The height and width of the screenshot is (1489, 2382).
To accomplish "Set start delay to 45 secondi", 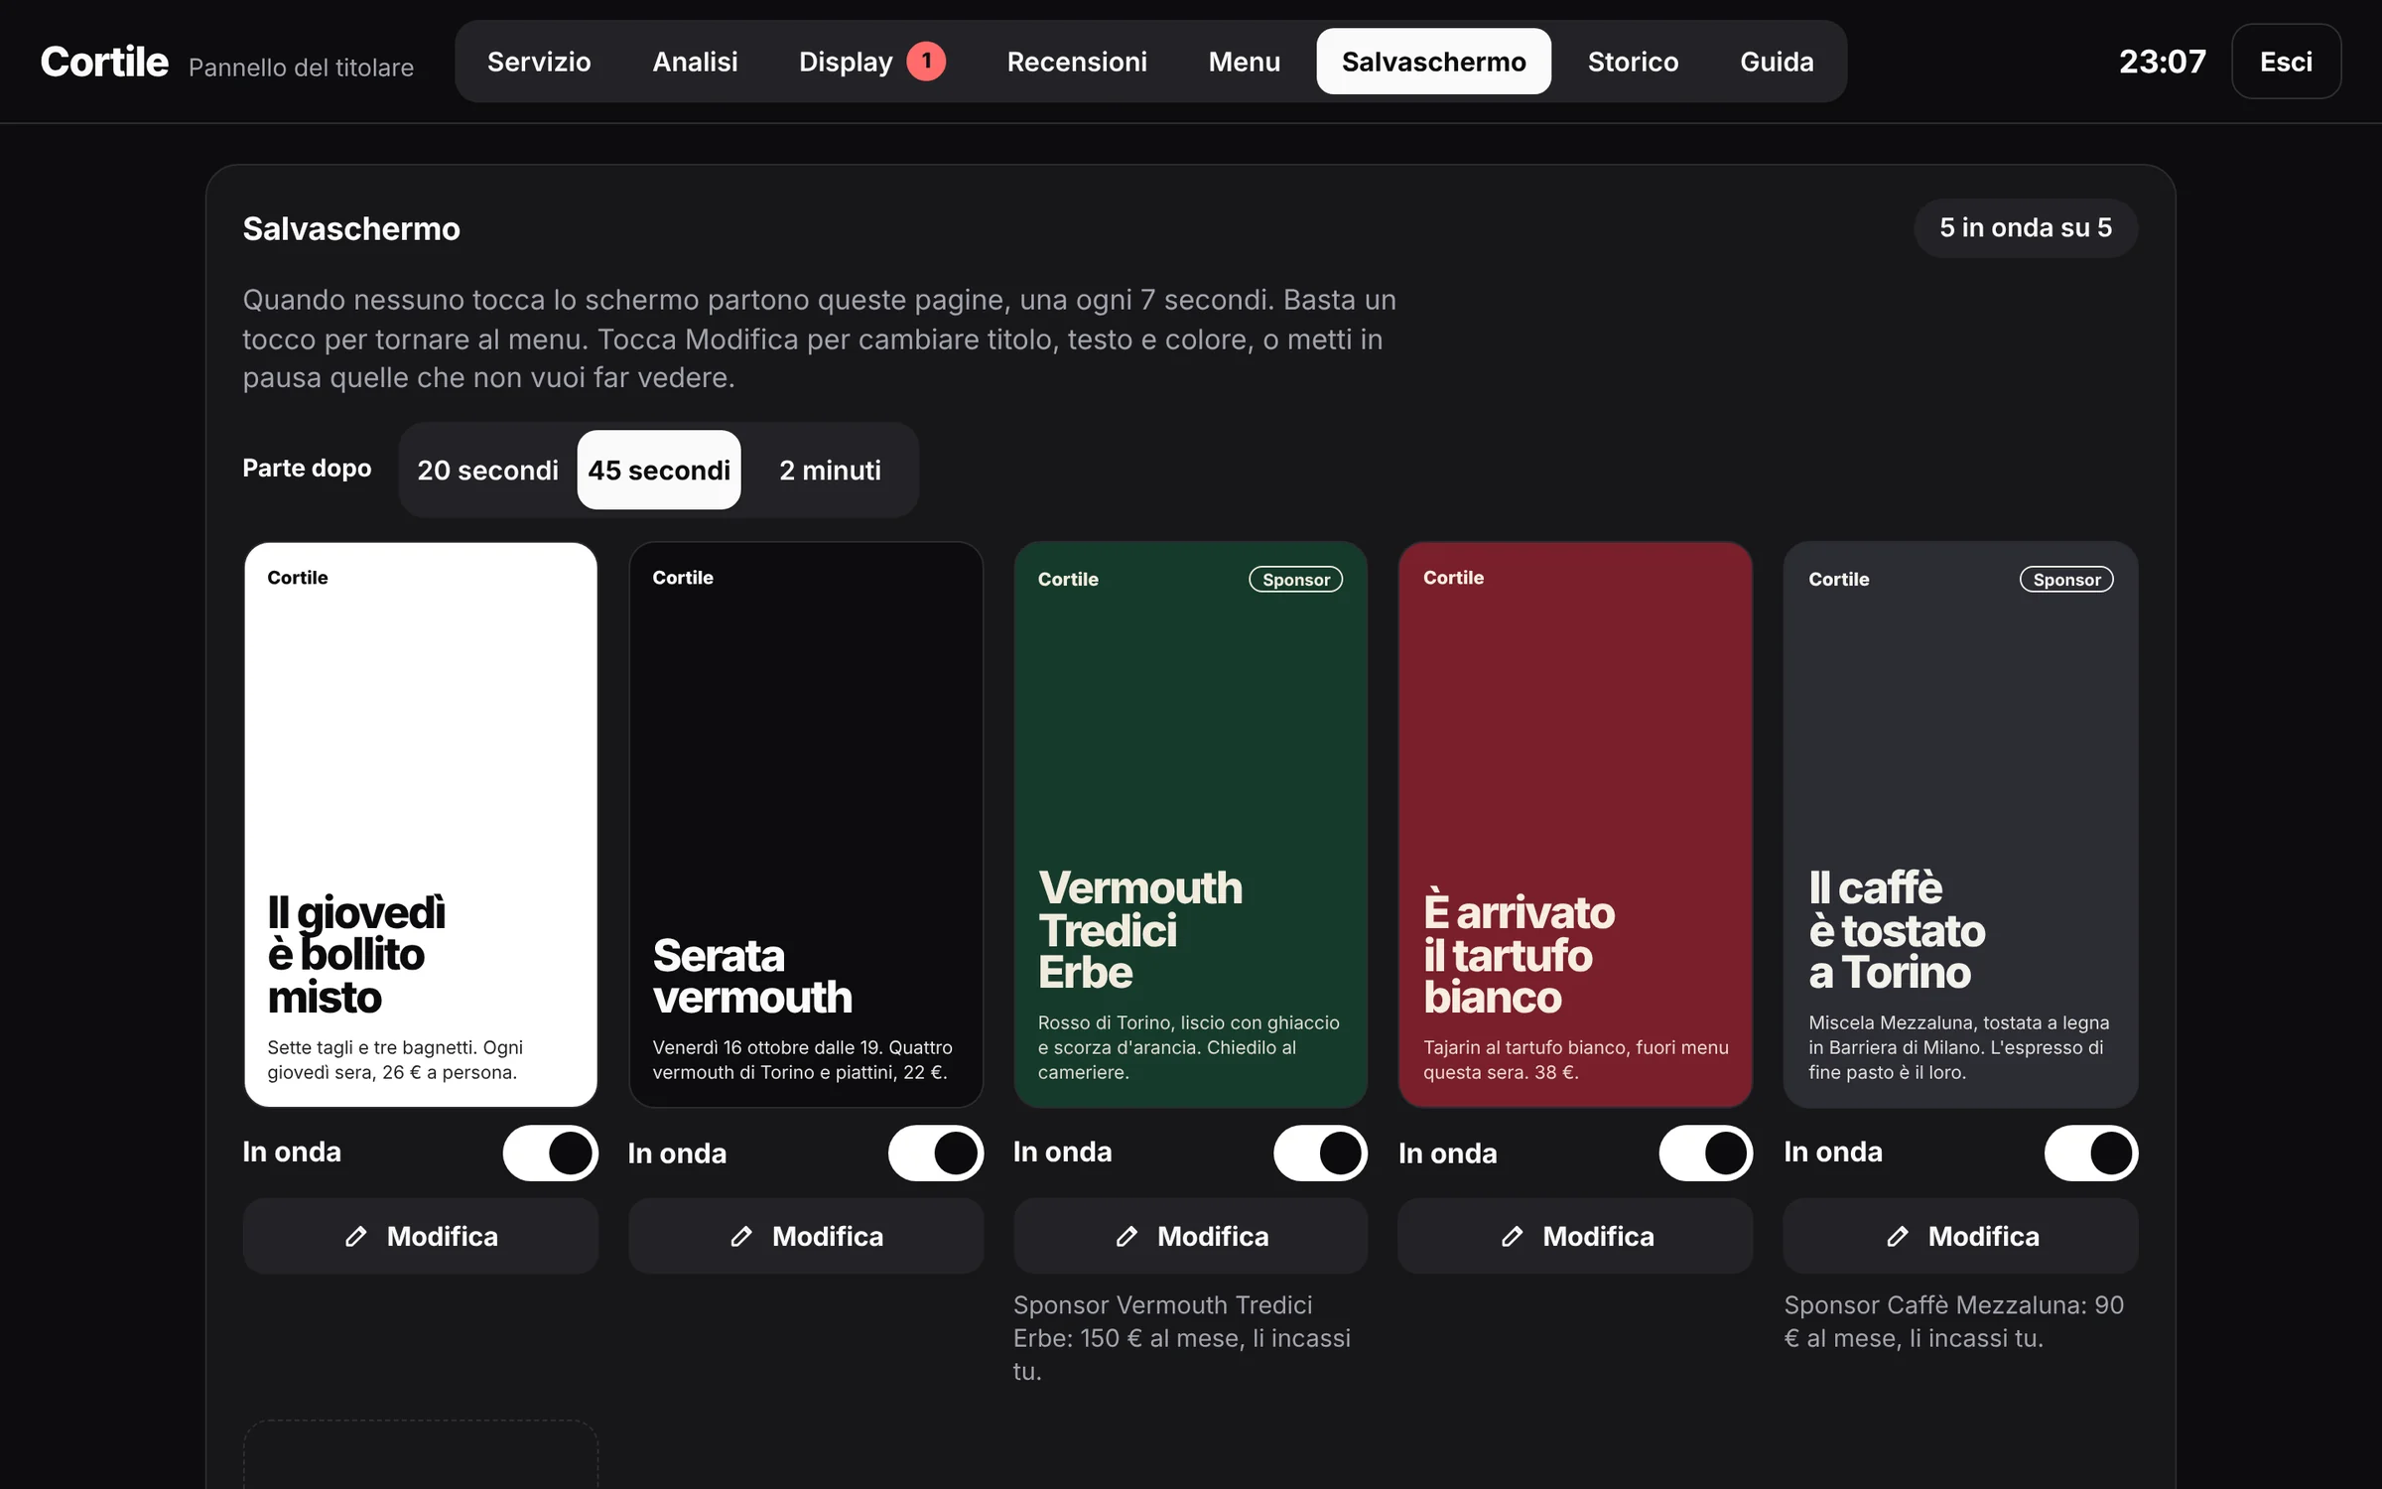I will click(x=659, y=470).
